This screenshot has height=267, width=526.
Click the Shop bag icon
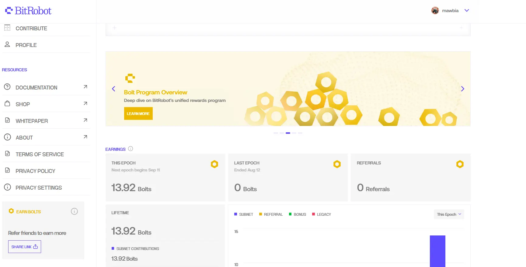7,104
